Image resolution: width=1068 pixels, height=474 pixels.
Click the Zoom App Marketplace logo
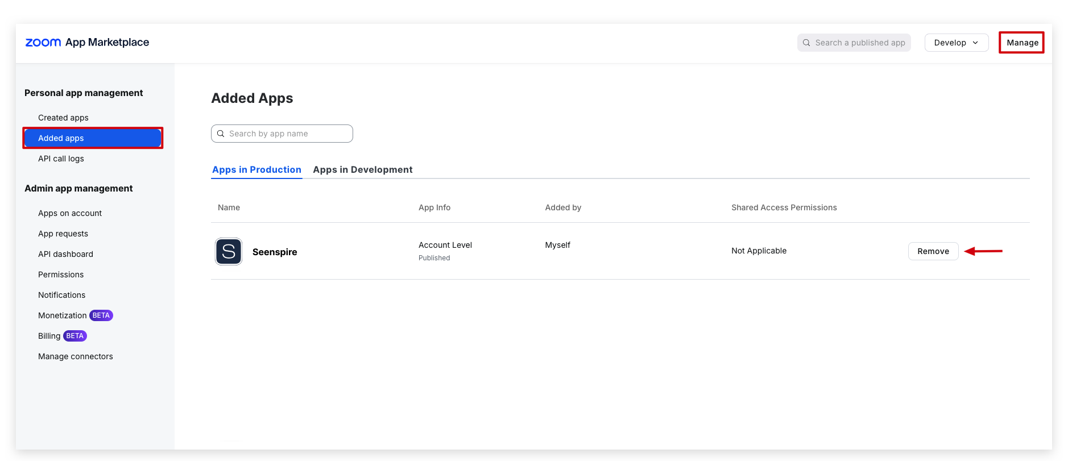(x=87, y=43)
